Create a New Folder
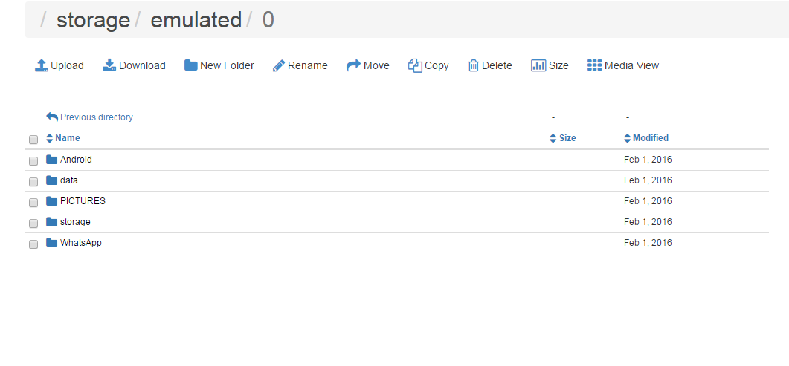 219,65
